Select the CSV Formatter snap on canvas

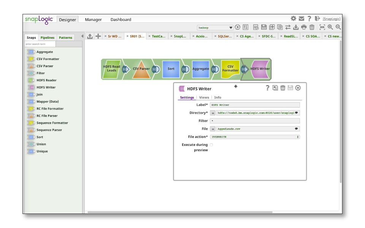coord(230,69)
